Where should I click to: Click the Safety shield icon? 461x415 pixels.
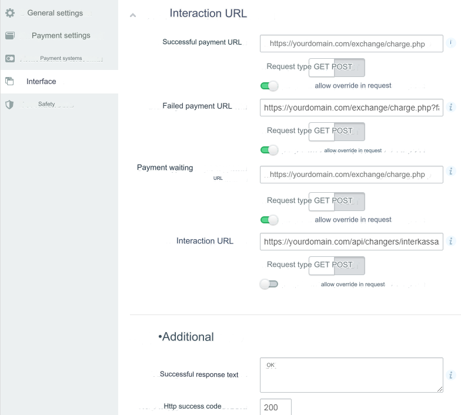click(9, 105)
